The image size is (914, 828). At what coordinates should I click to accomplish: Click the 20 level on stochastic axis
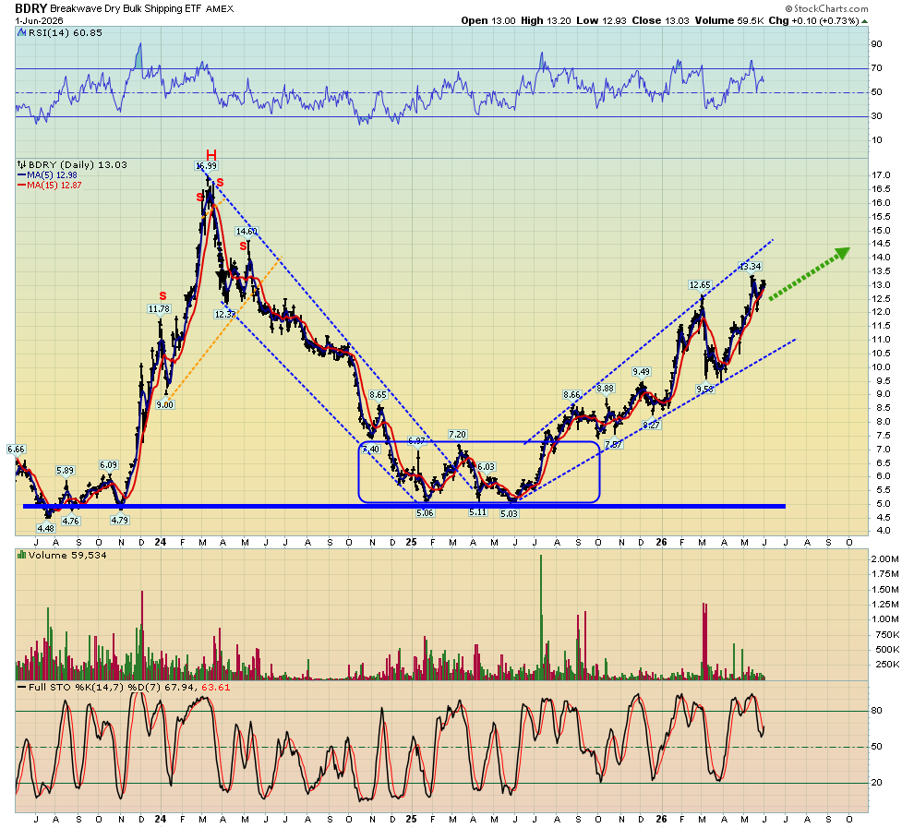877,783
